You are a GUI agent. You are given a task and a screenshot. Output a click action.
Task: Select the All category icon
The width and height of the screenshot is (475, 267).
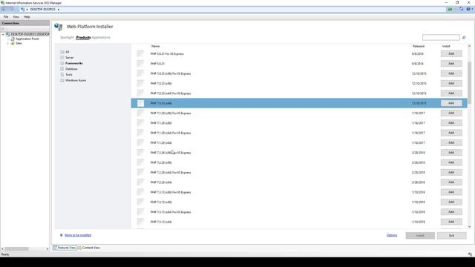pyautogui.click(x=62, y=52)
